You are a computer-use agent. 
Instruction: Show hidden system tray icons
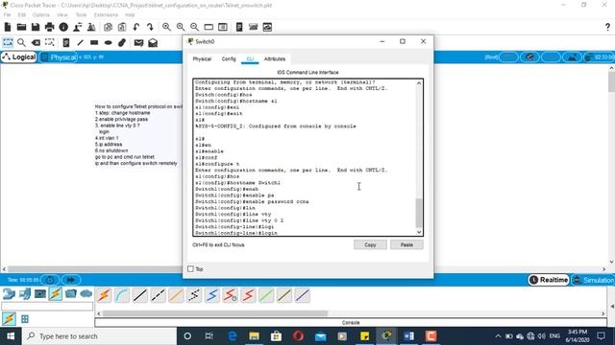click(498, 336)
